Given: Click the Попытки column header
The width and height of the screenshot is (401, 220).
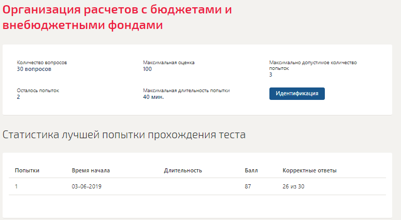Looking at the screenshot, I should [27, 170].
